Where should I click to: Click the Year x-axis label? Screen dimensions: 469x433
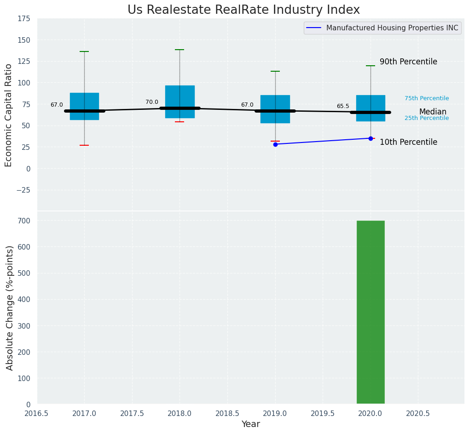coord(251,424)
